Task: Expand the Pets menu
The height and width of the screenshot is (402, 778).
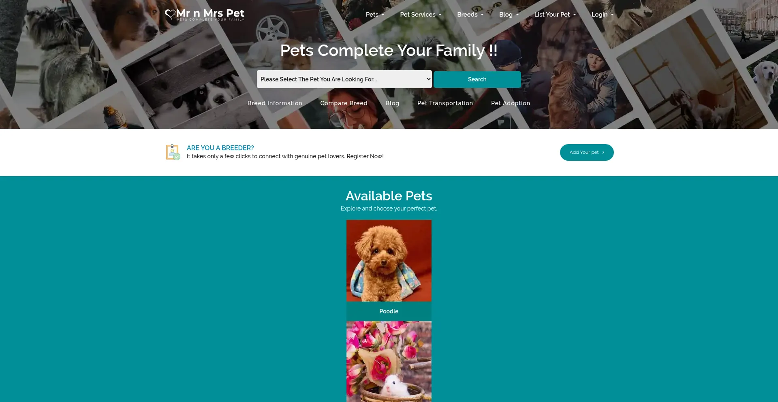Action: tap(375, 15)
